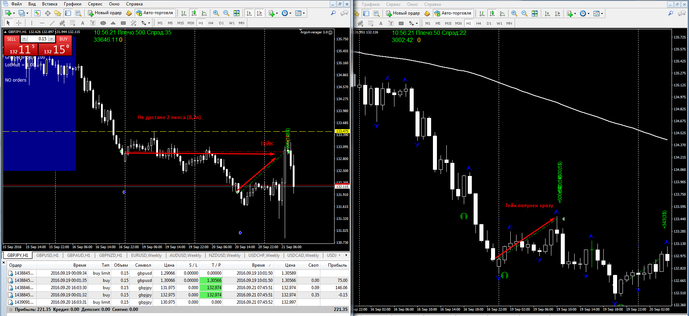Select trendline drawing tool, left window
Viewport: 689px width, 316px height.
pos(52,23)
